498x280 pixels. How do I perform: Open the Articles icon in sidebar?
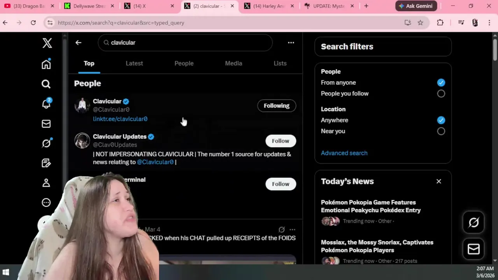46,163
